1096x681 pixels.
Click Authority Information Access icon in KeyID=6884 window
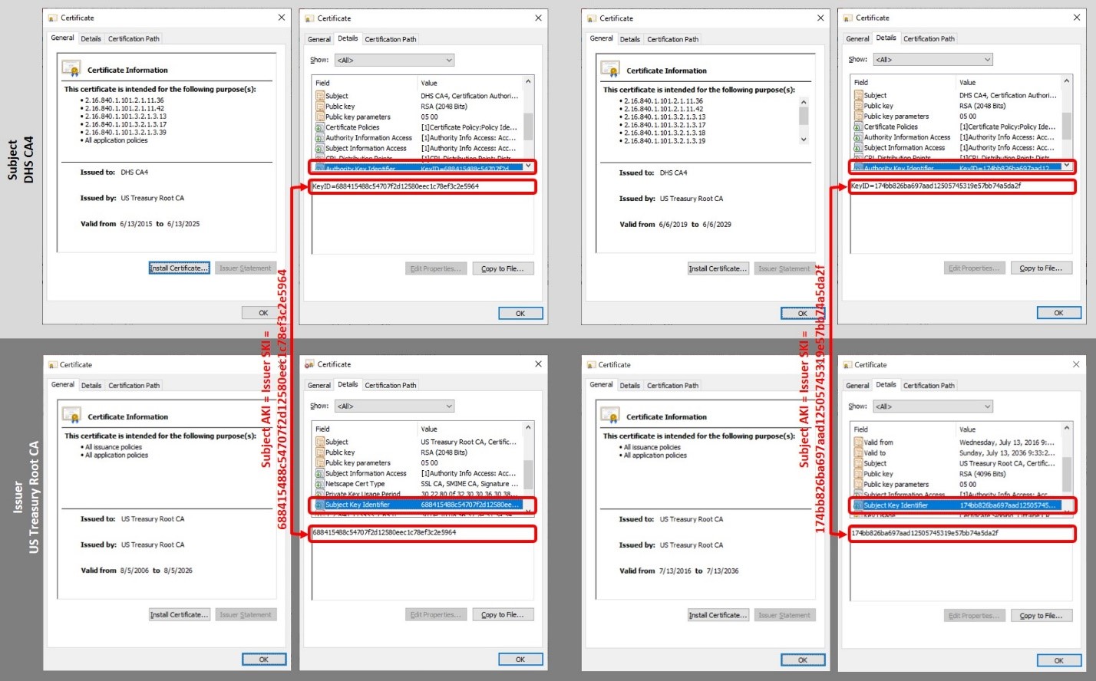[320, 138]
